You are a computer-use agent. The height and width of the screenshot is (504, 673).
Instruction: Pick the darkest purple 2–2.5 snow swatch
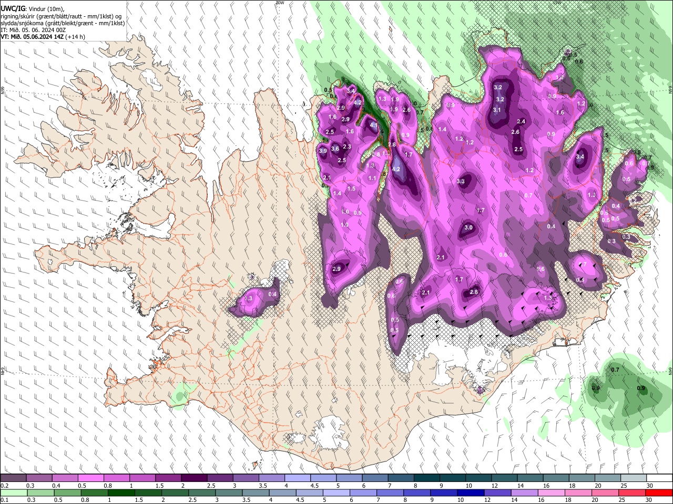(194, 478)
